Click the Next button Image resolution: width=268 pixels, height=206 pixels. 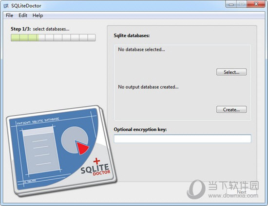(x=242, y=192)
